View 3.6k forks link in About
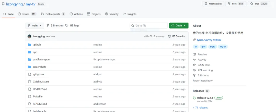276x112 pixels. coord(201,75)
